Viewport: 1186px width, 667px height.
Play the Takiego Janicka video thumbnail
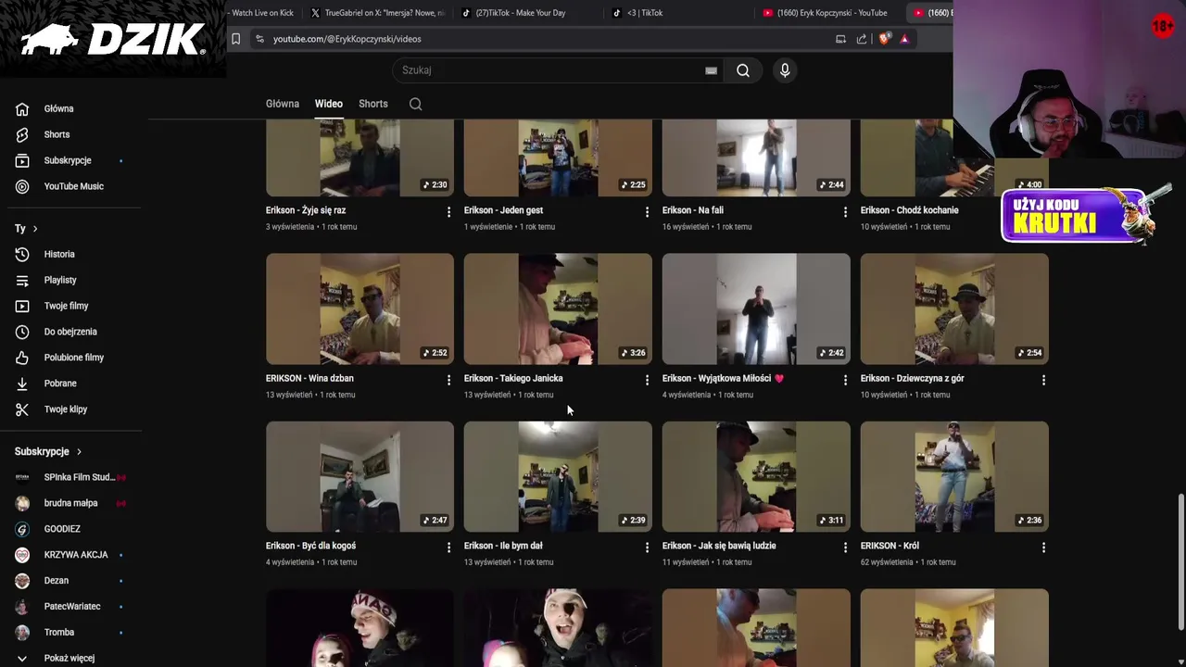(558, 308)
